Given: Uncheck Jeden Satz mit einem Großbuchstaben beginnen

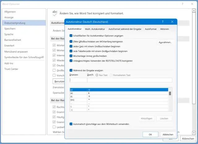Looking at the screenshot, I should [71, 46].
